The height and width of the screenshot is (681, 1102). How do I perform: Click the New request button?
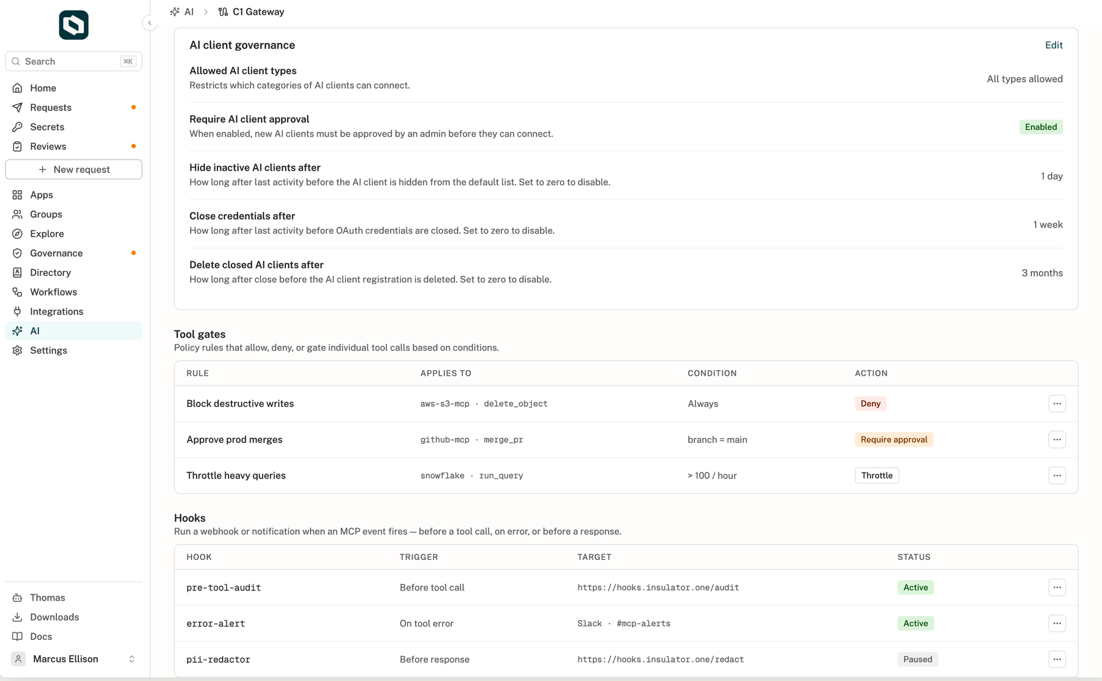73,169
